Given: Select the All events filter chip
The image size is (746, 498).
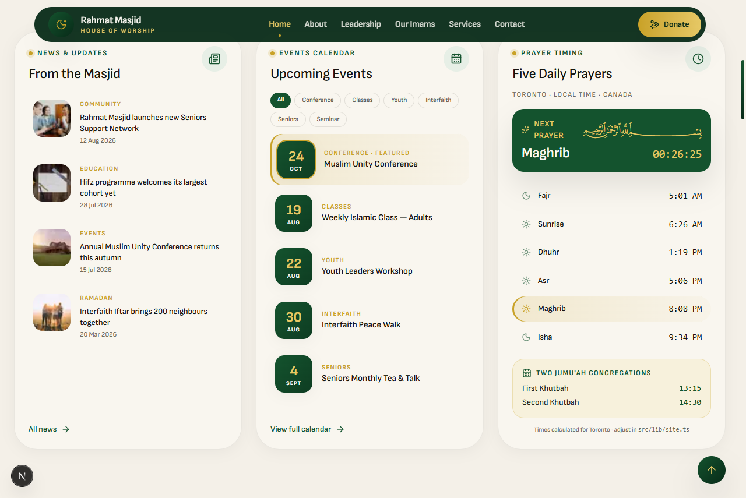Looking at the screenshot, I should pyautogui.click(x=280, y=100).
